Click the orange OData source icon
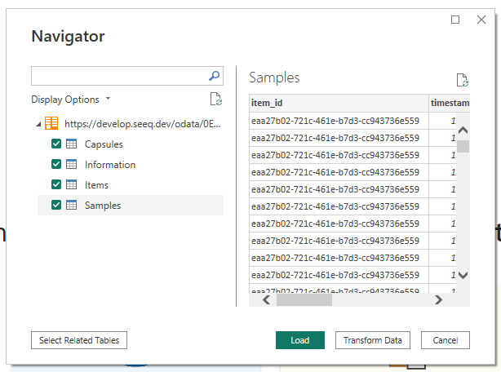The height and width of the screenshot is (372, 501). click(x=51, y=124)
